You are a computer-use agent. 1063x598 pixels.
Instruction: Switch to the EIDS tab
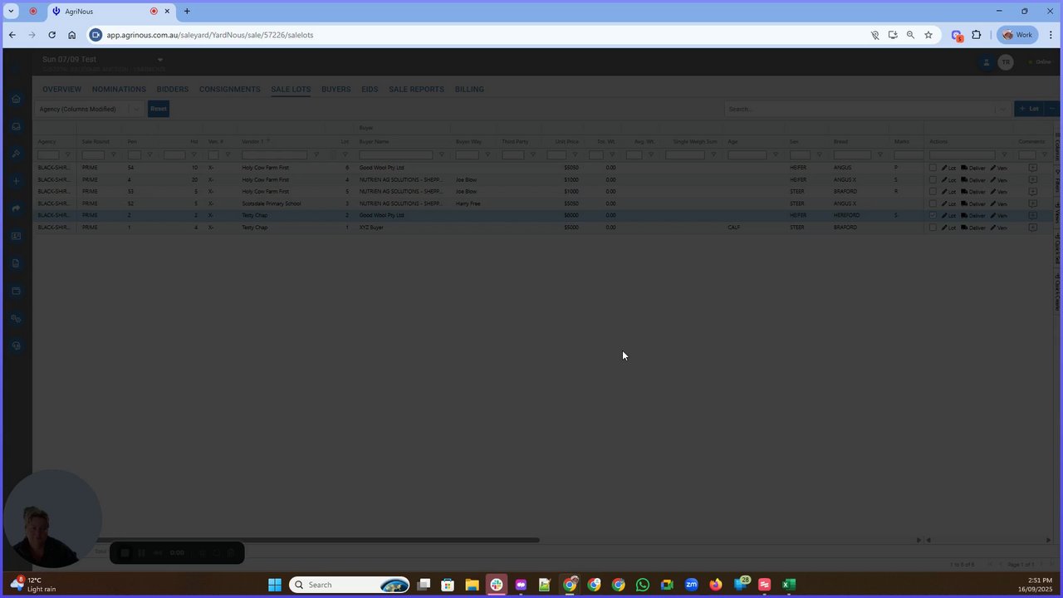(370, 89)
